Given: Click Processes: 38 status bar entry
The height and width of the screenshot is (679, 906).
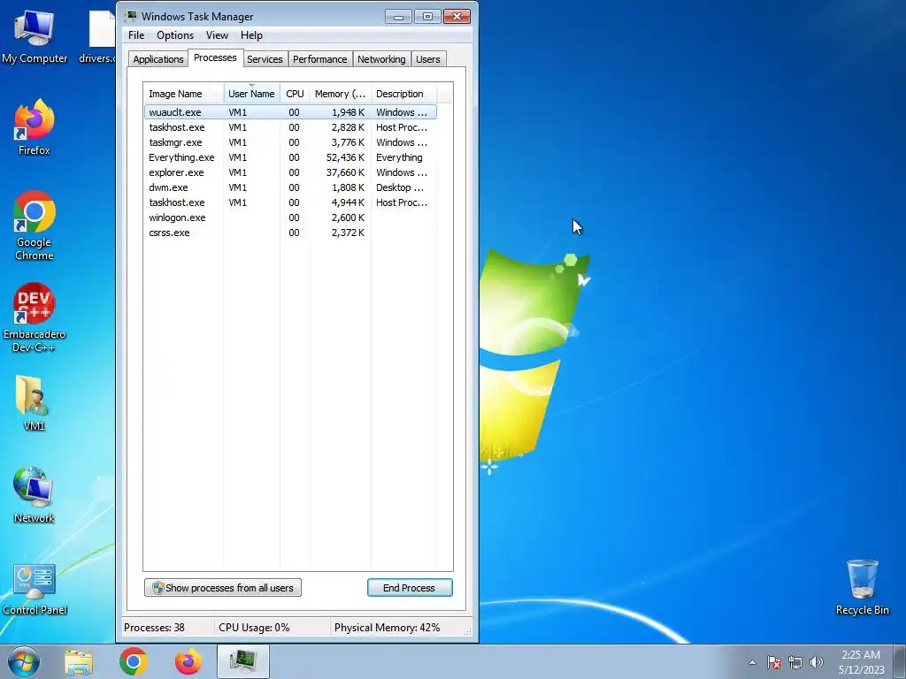Looking at the screenshot, I should pyautogui.click(x=154, y=628).
